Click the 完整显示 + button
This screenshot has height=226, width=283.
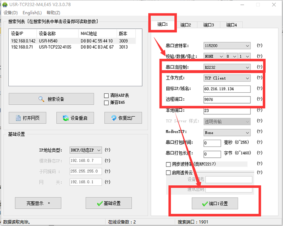pyautogui.click(x=38, y=203)
